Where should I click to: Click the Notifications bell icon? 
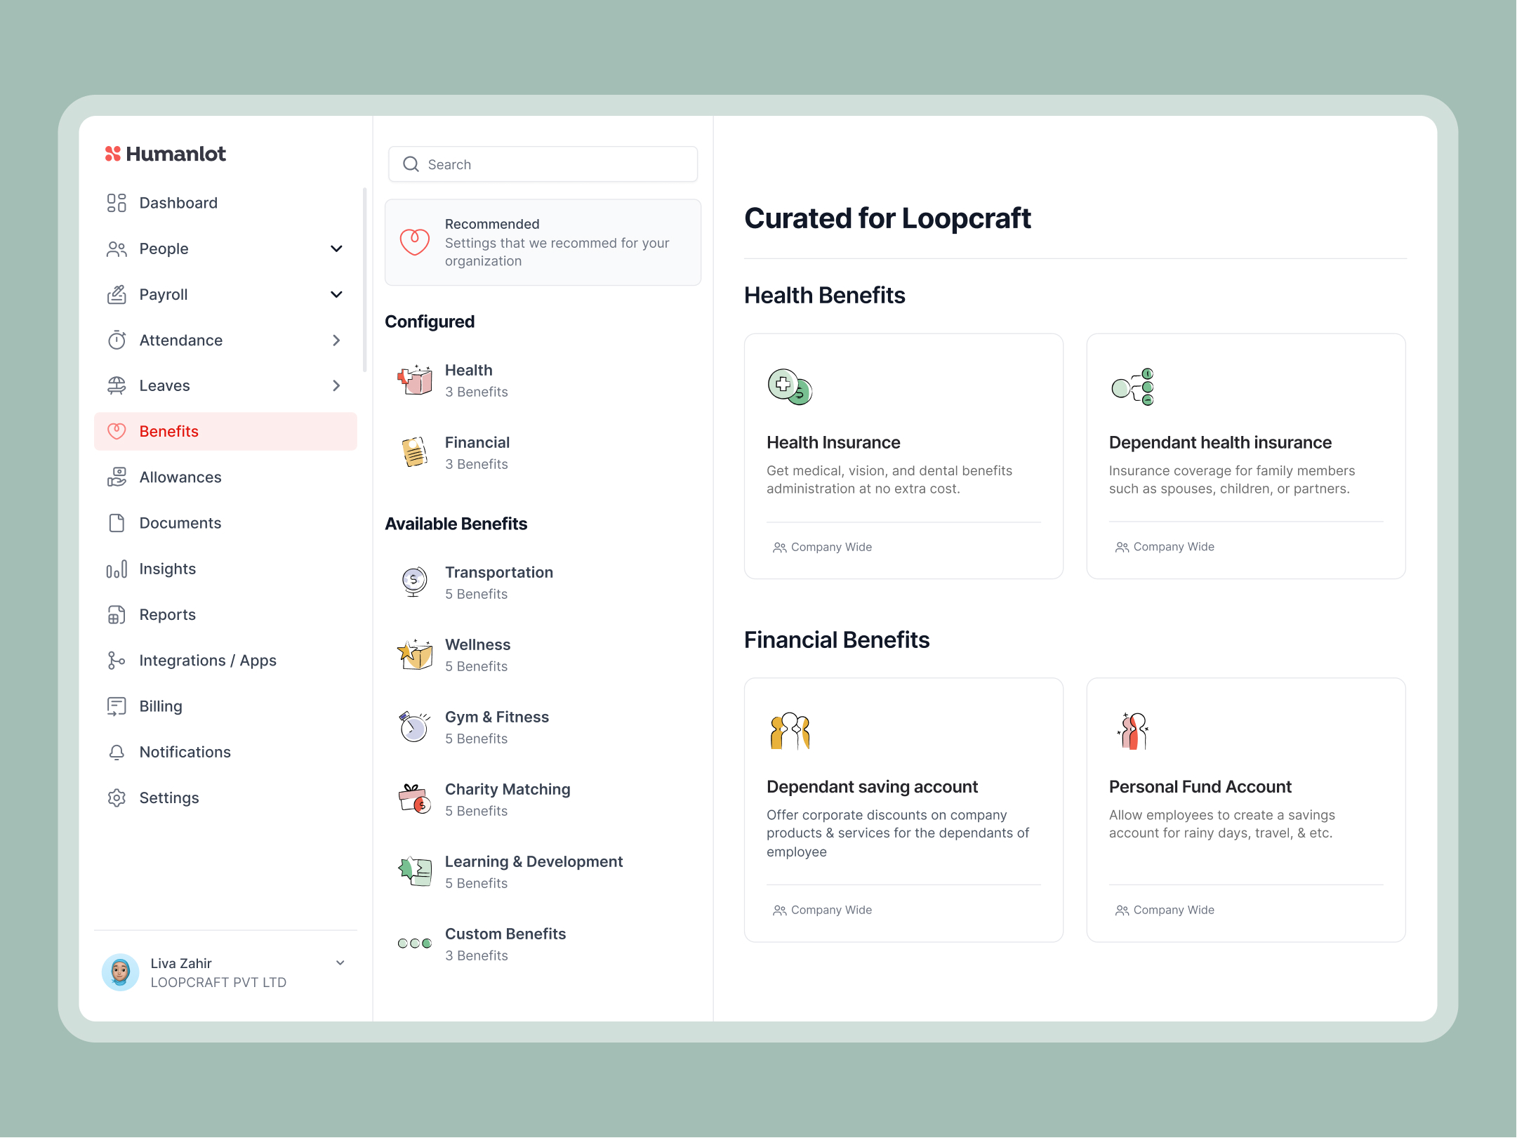116,752
